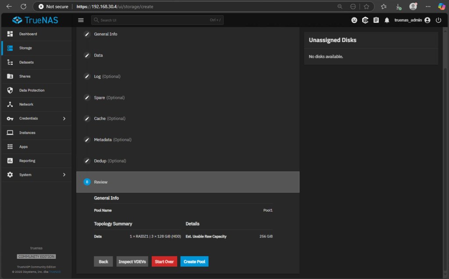Open the alerts bell icon
This screenshot has width=449, height=279.
(387, 20)
